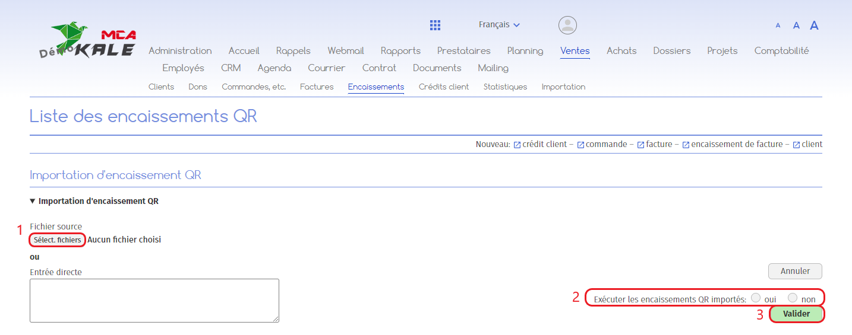Open the Accueil menu
852x335 pixels.
coord(244,51)
